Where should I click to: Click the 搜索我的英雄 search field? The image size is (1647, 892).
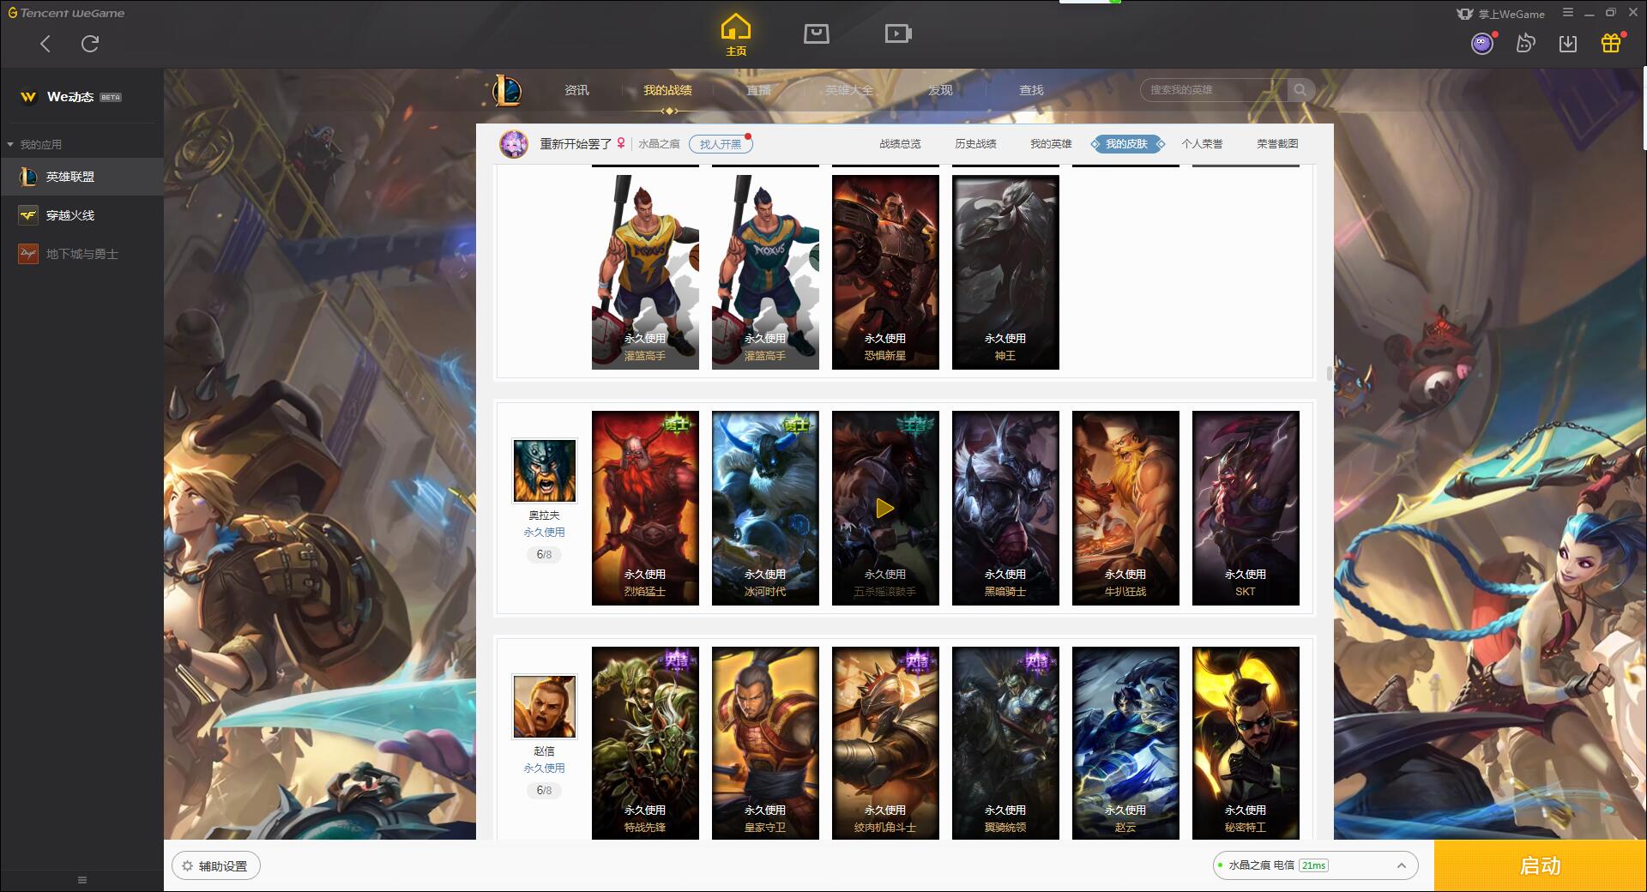pos(1214,90)
